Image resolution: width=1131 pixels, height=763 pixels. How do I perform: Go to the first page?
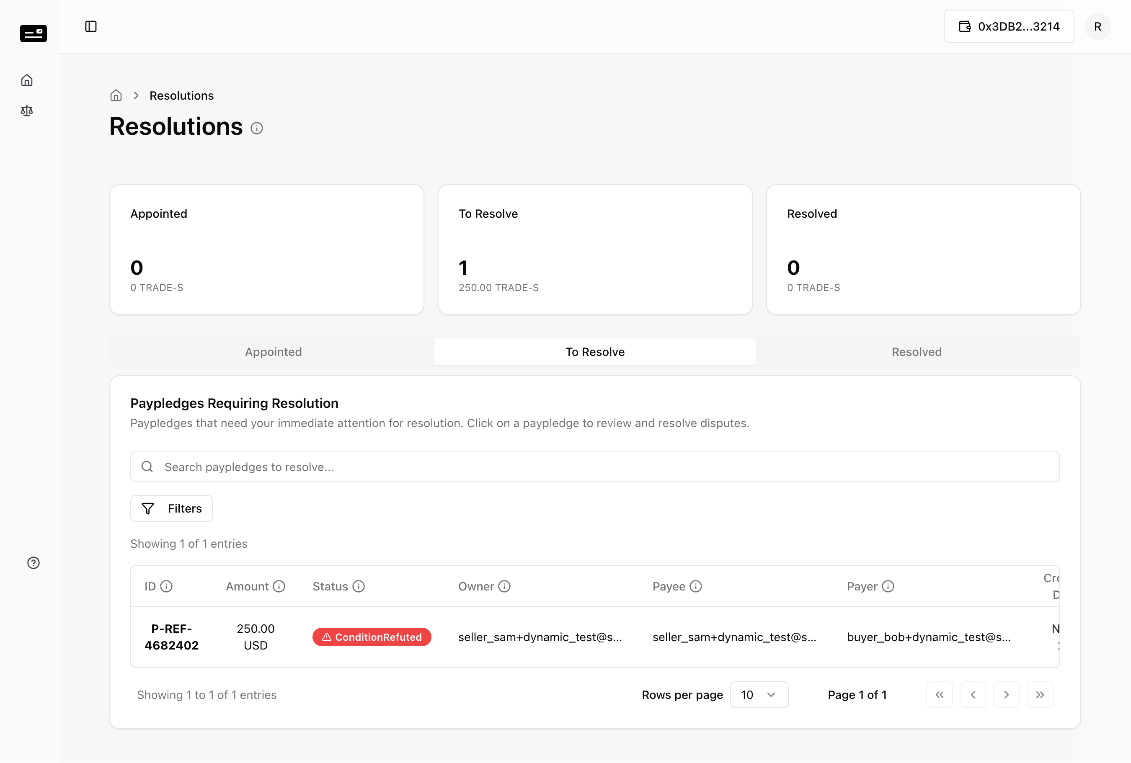(939, 695)
